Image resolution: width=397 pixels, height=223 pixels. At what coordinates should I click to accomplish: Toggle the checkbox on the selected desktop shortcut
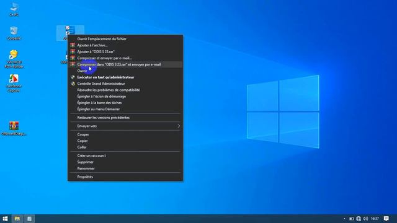[x=68, y=27]
